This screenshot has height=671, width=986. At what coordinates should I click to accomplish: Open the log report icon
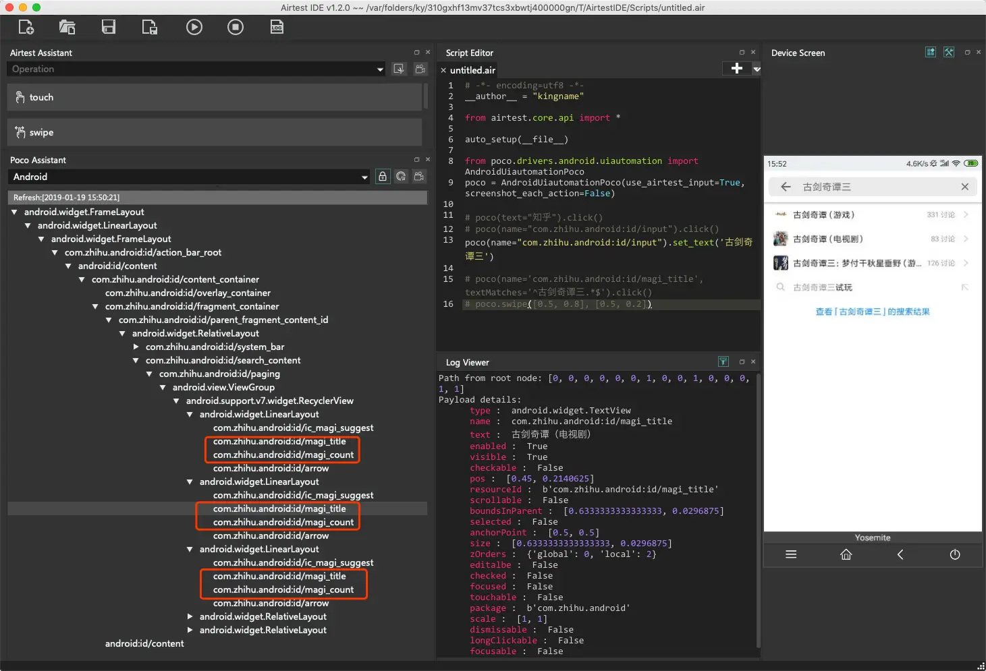pyautogui.click(x=277, y=28)
